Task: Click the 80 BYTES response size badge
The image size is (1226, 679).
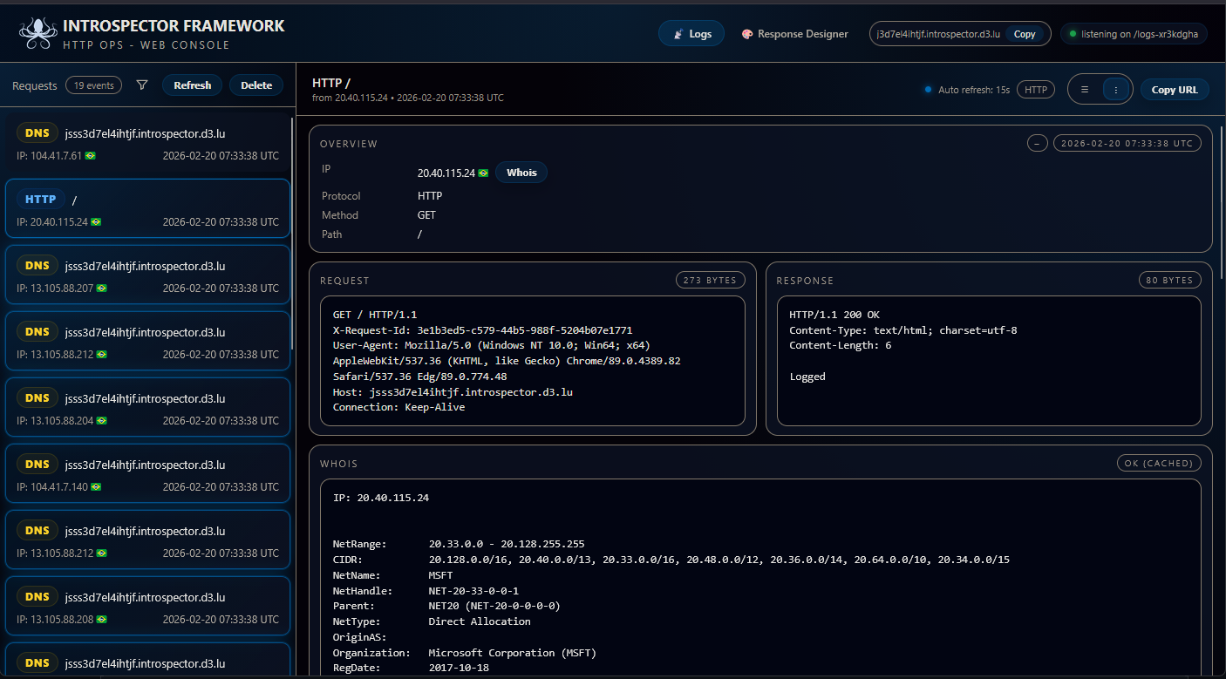Action: point(1169,280)
